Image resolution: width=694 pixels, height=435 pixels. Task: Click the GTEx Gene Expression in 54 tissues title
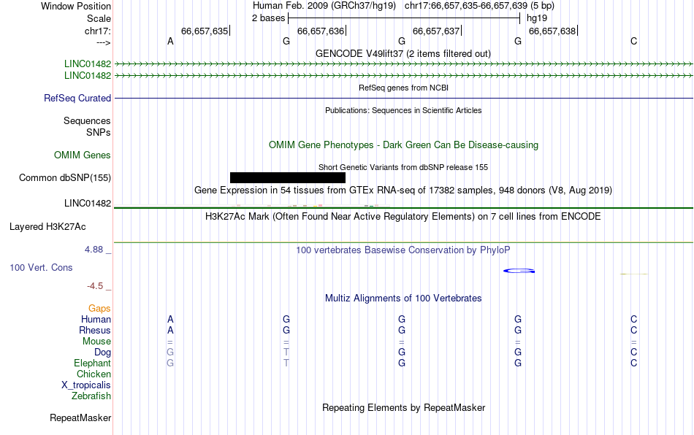tap(403, 190)
